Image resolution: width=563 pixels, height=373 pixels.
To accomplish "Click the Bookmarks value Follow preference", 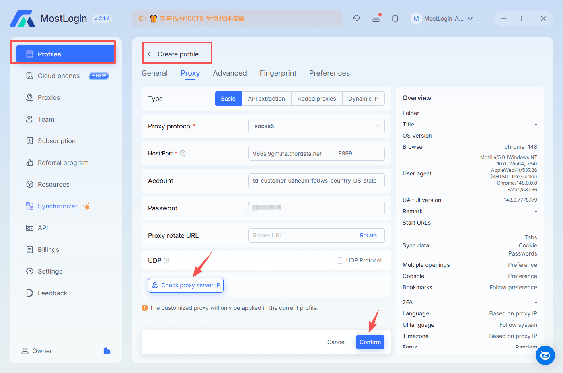I will pyautogui.click(x=513, y=287).
